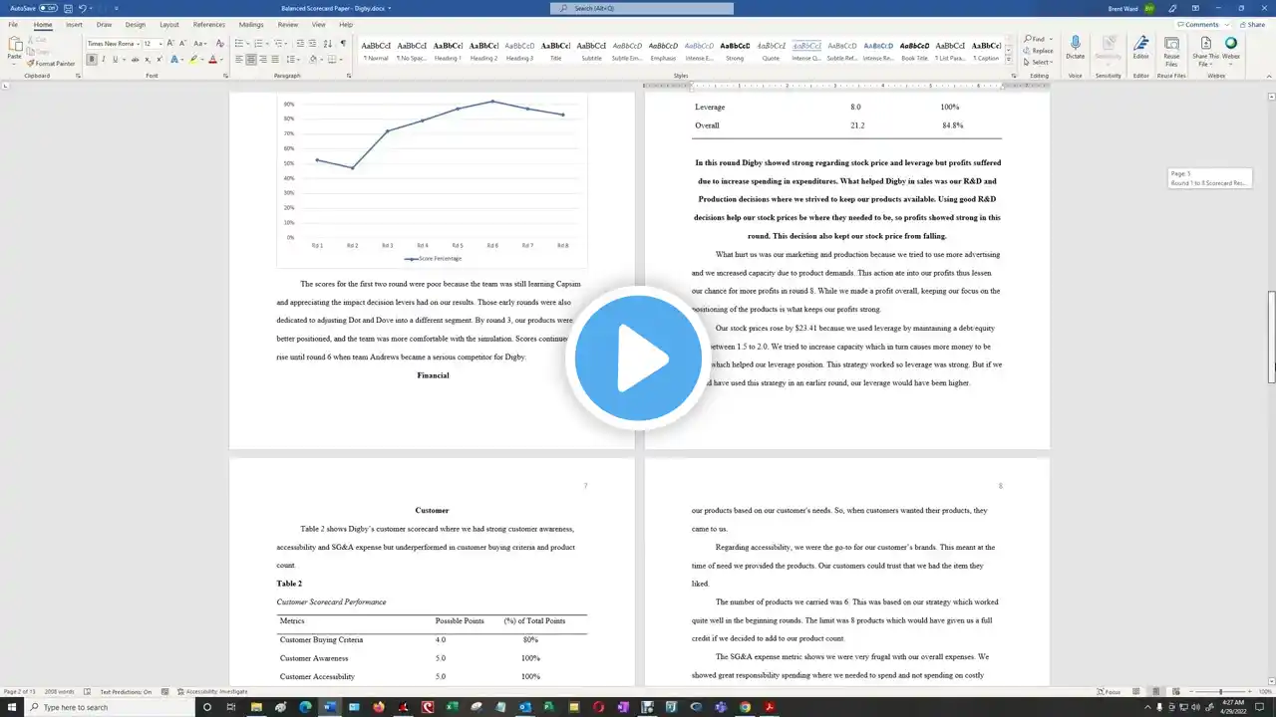This screenshot has height=717, width=1276.
Task: Open Chrome from the taskbar
Action: coord(745,707)
